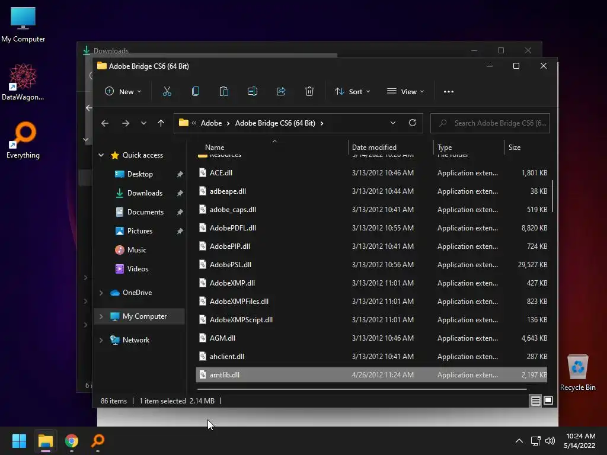Open the Everything desktop shortcut
The image size is (607, 455).
coord(23,140)
